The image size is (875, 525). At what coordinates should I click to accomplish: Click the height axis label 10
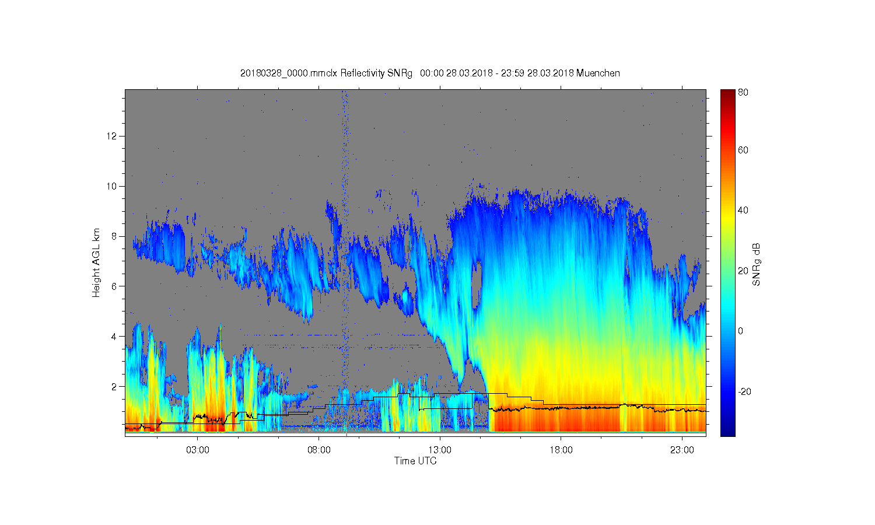[113, 186]
